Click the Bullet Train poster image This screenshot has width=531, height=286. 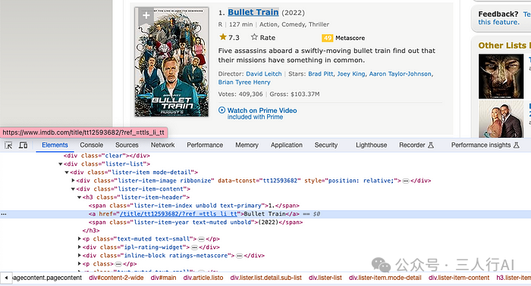171,62
